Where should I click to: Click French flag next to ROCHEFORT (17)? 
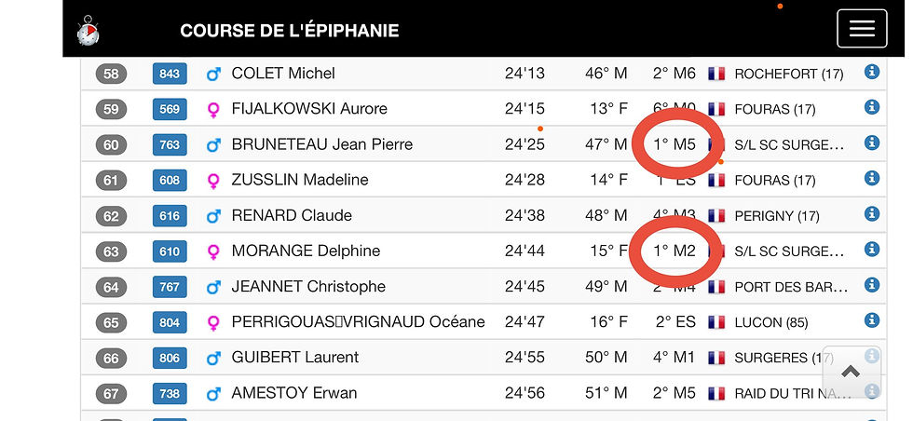(716, 74)
